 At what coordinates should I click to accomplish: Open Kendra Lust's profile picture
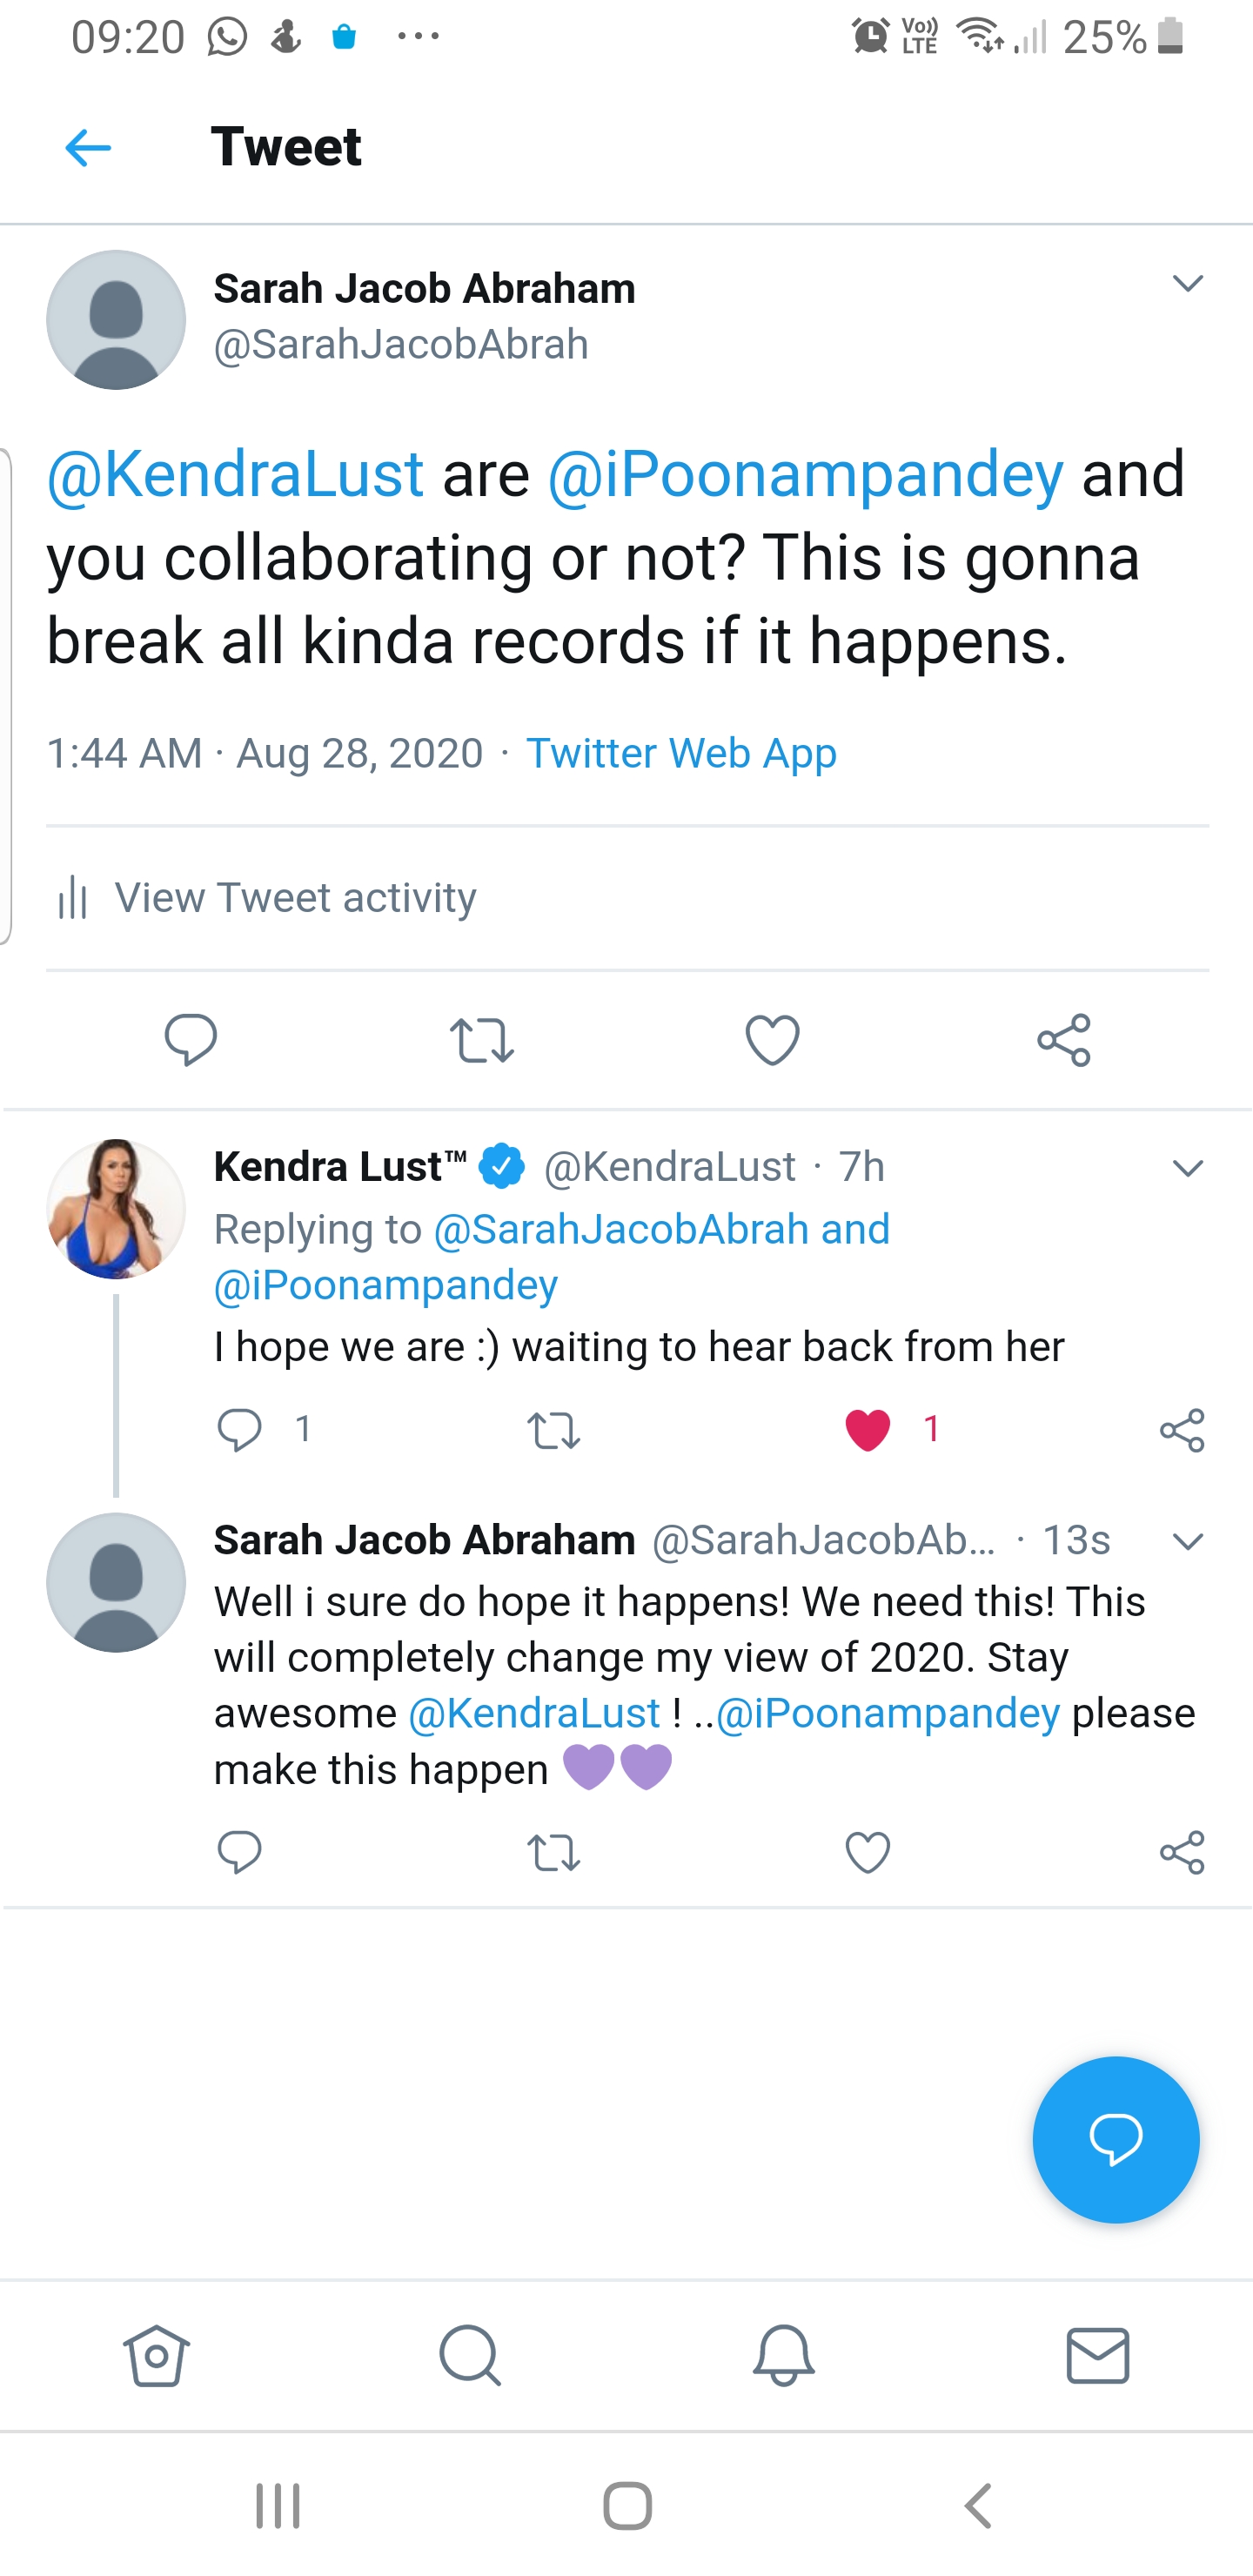(x=116, y=1209)
